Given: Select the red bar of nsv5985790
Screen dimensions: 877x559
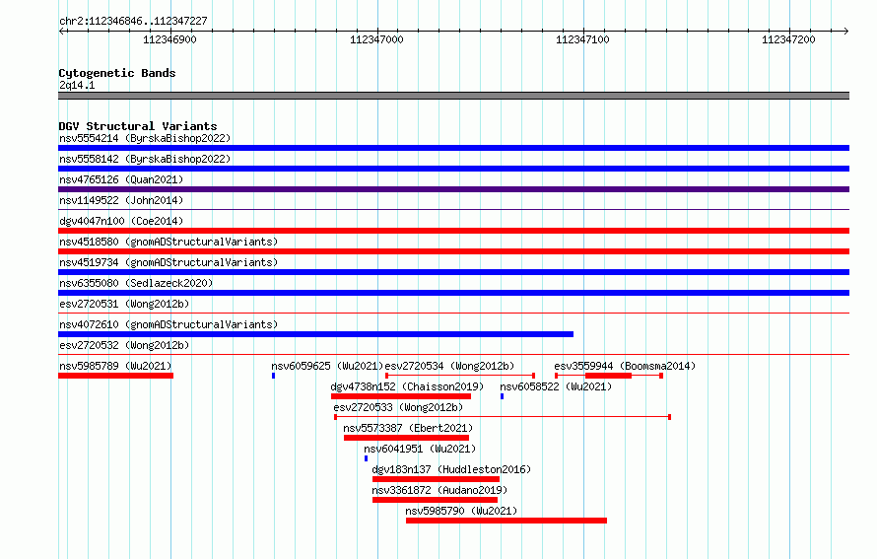Looking at the screenshot, I should coord(506,521).
